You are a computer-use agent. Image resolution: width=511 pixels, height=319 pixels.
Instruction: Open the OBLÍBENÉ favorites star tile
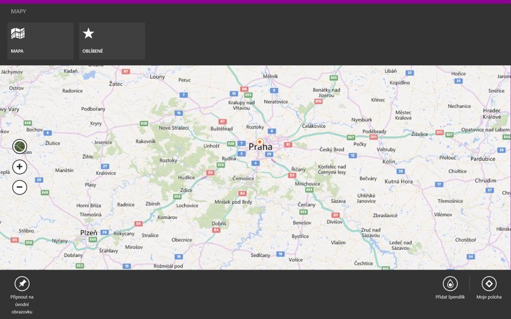pos(111,41)
